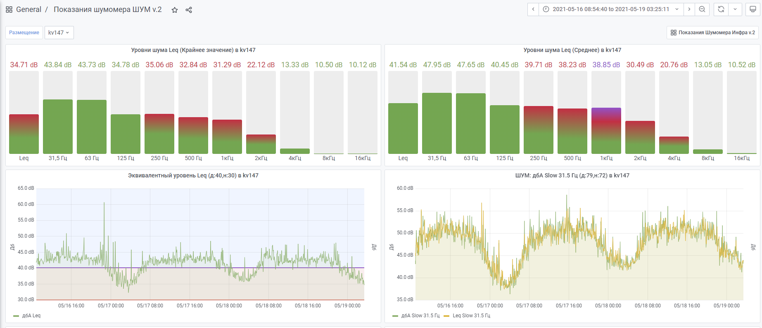762x328 pixels.
Task: Click 05/17 08:00 tick on Leq chart
Action: [150, 306]
